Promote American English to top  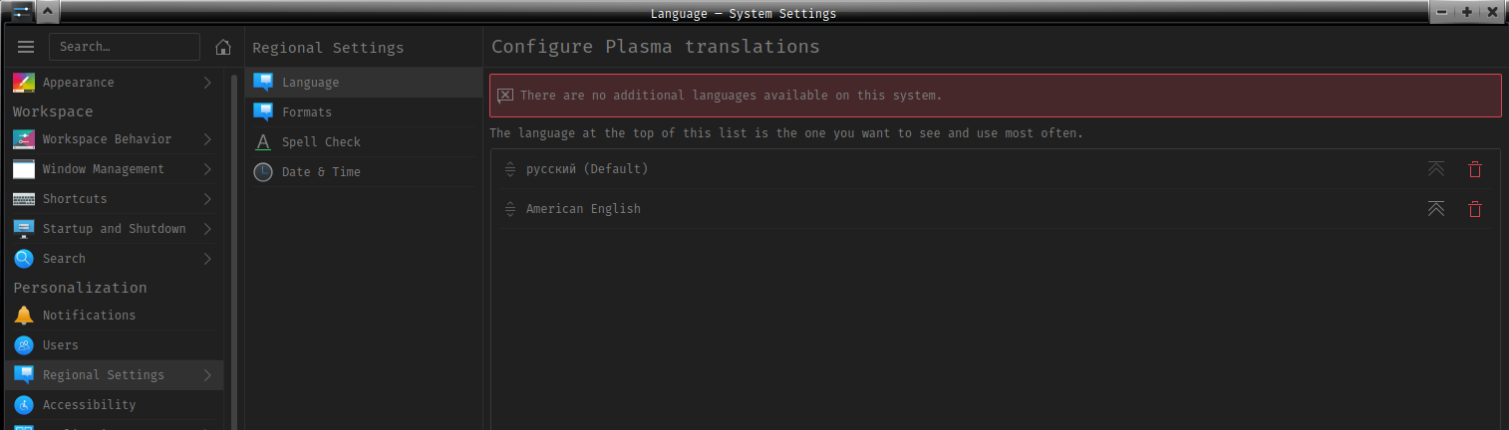pos(1435,209)
